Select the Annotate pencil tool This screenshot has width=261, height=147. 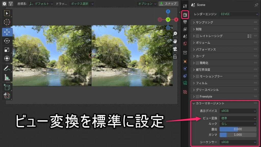[7, 68]
